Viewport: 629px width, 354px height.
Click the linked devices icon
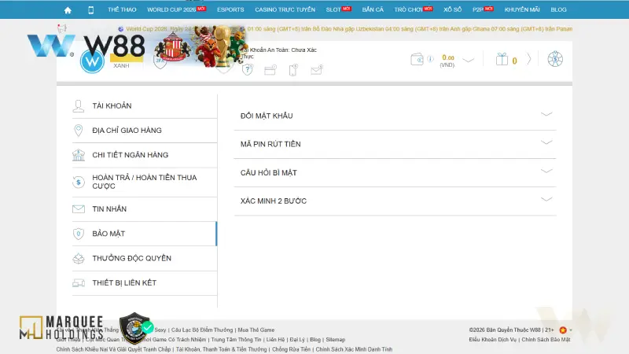[x=79, y=283]
